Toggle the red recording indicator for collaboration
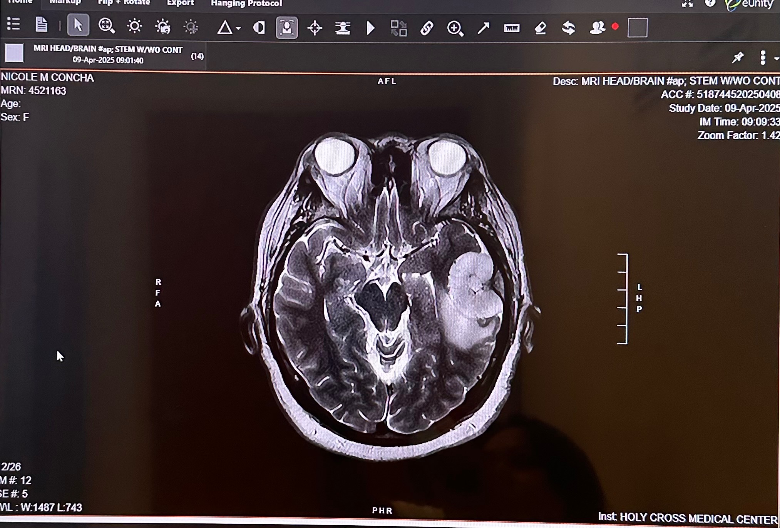This screenshot has height=528, width=780. coord(615,27)
